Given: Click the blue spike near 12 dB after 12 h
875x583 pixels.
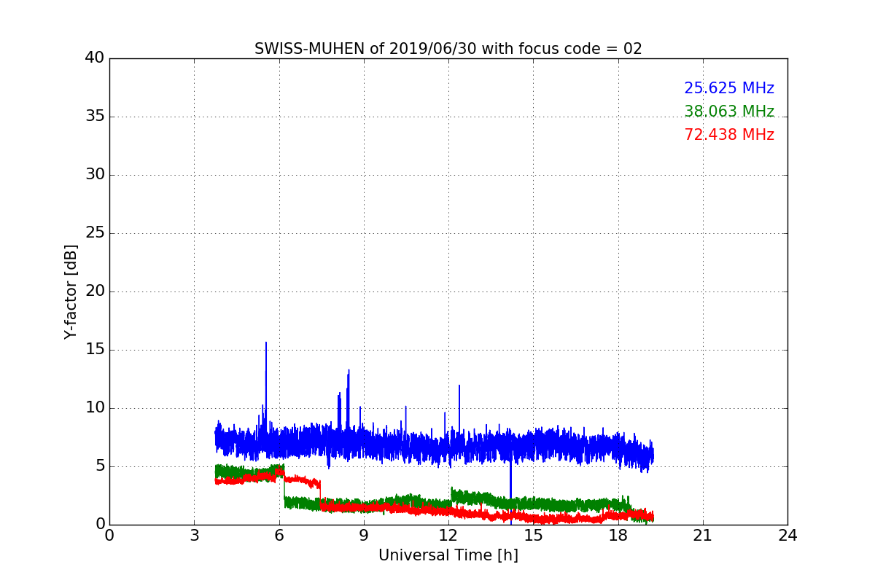Looking at the screenshot, I should 459,408.
